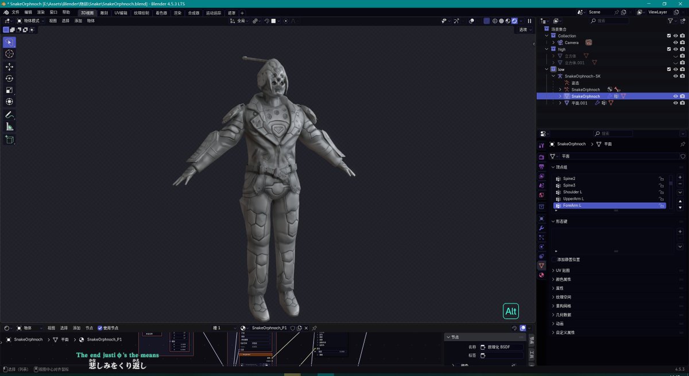The height and width of the screenshot is (376, 689).
Task: Switch to the 雕刻 workspace tab
Action: pyautogui.click(x=104, y=13)
